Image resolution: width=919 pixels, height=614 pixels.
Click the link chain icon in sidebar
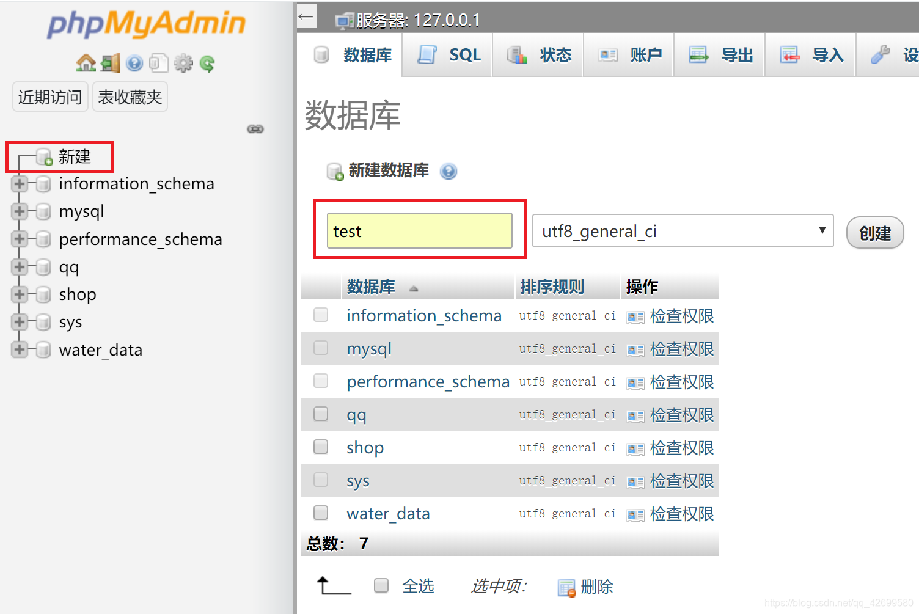click(x=255, y=129)
